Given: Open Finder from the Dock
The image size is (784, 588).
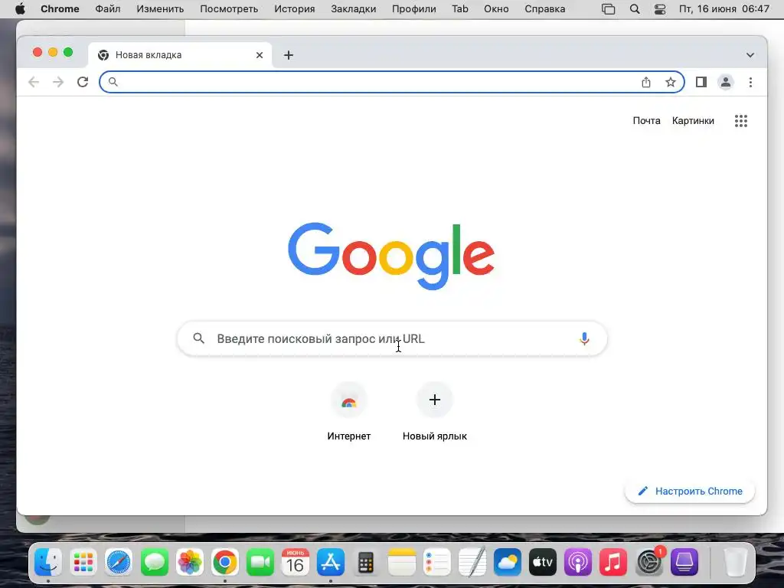Looking at the screenshot, I should click(48, 563).
